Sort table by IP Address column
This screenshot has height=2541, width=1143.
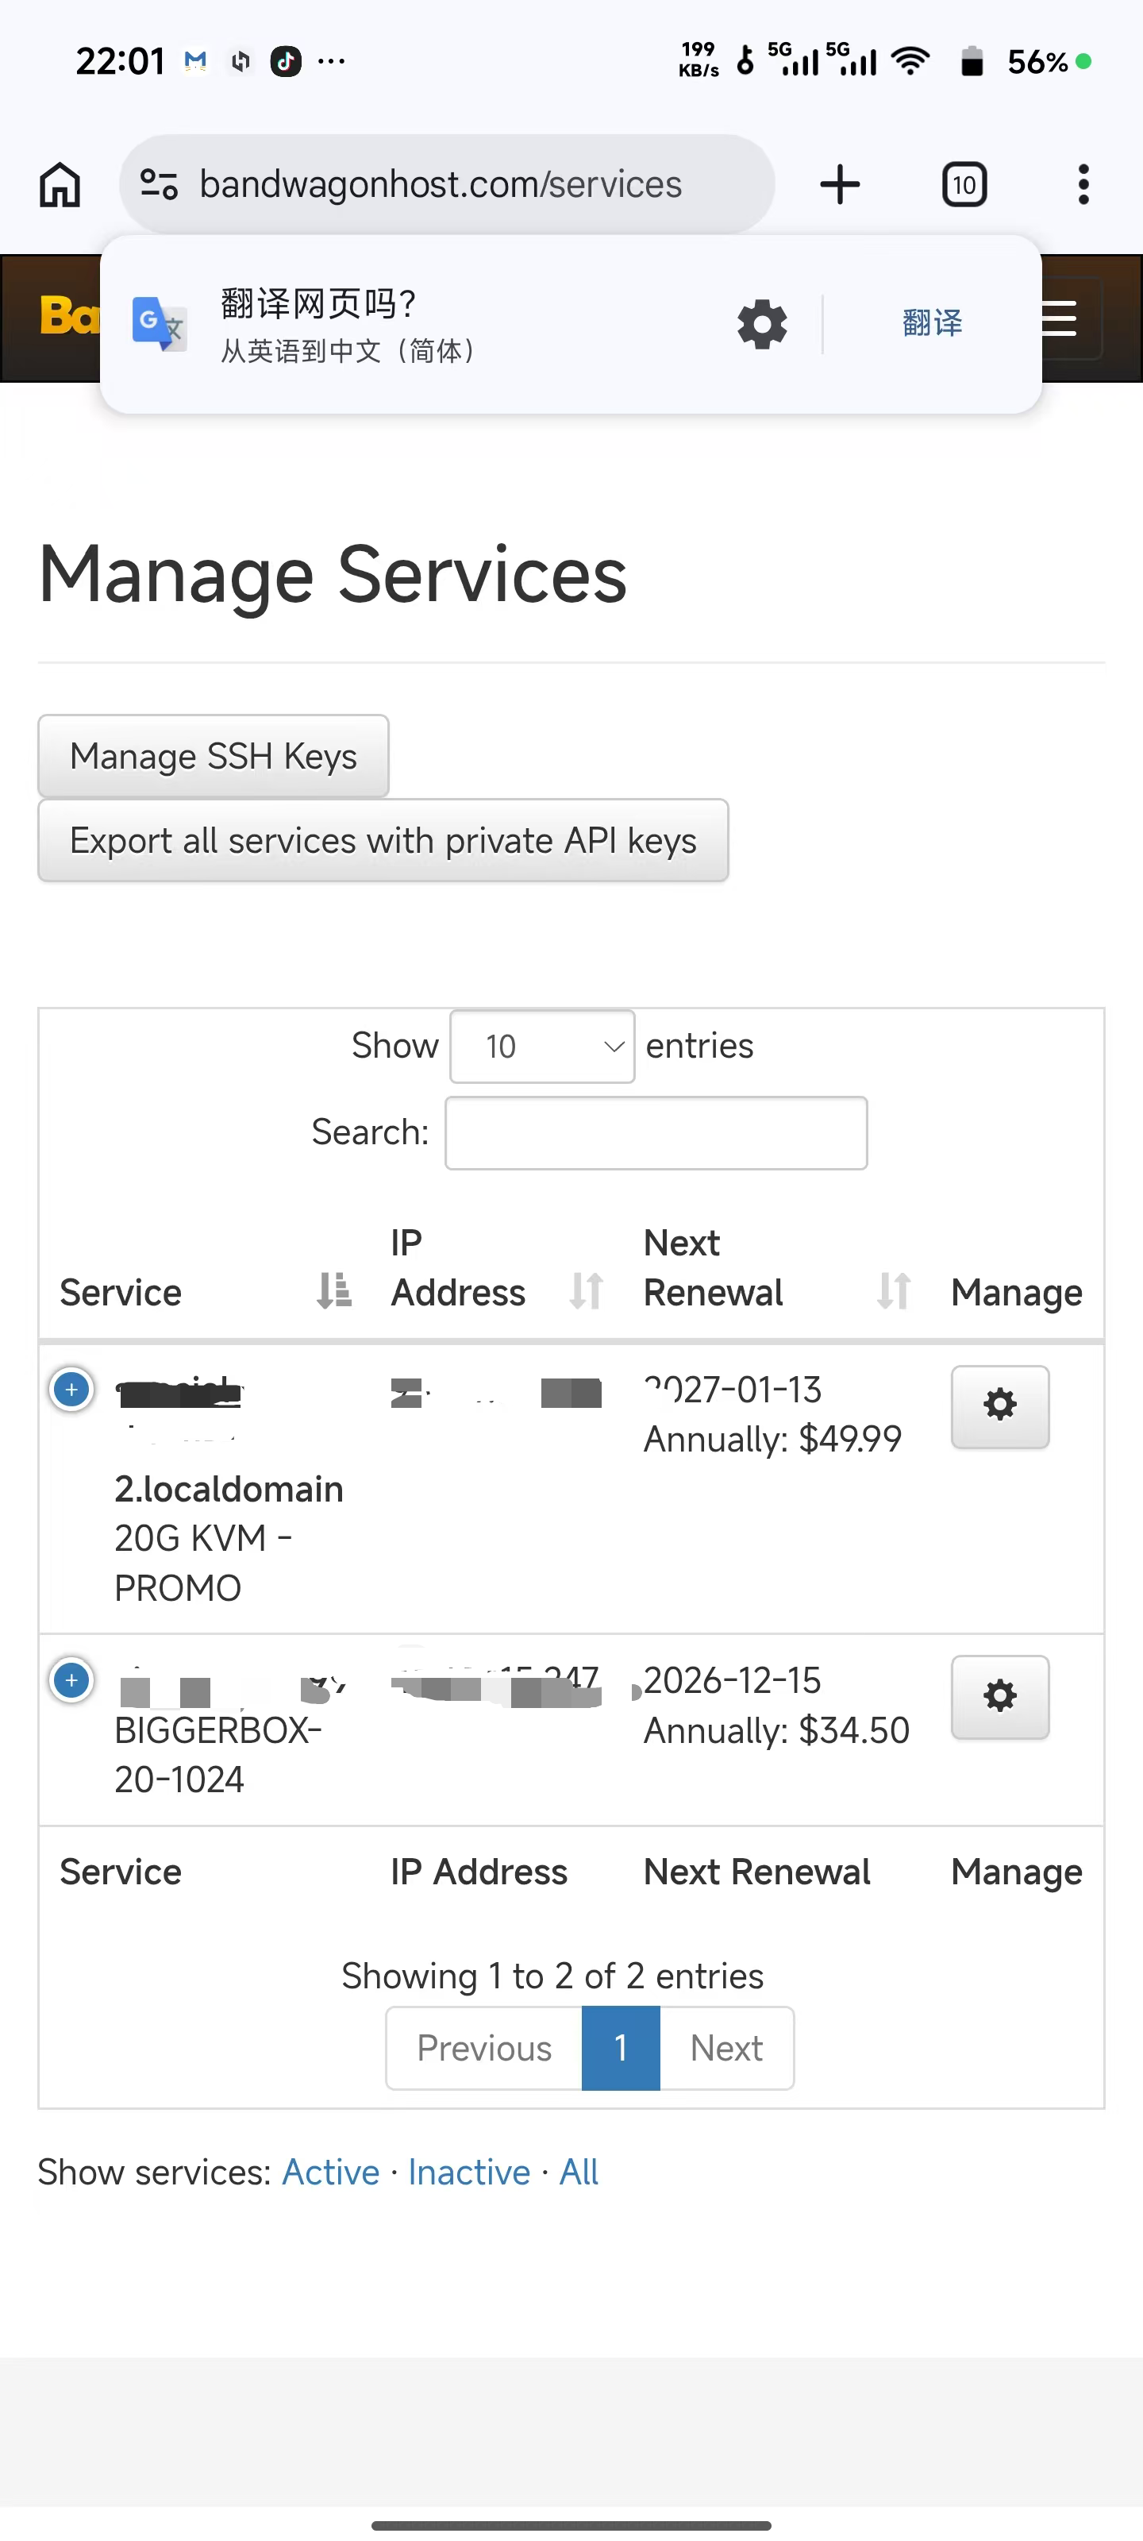[x=497, y=1267]
